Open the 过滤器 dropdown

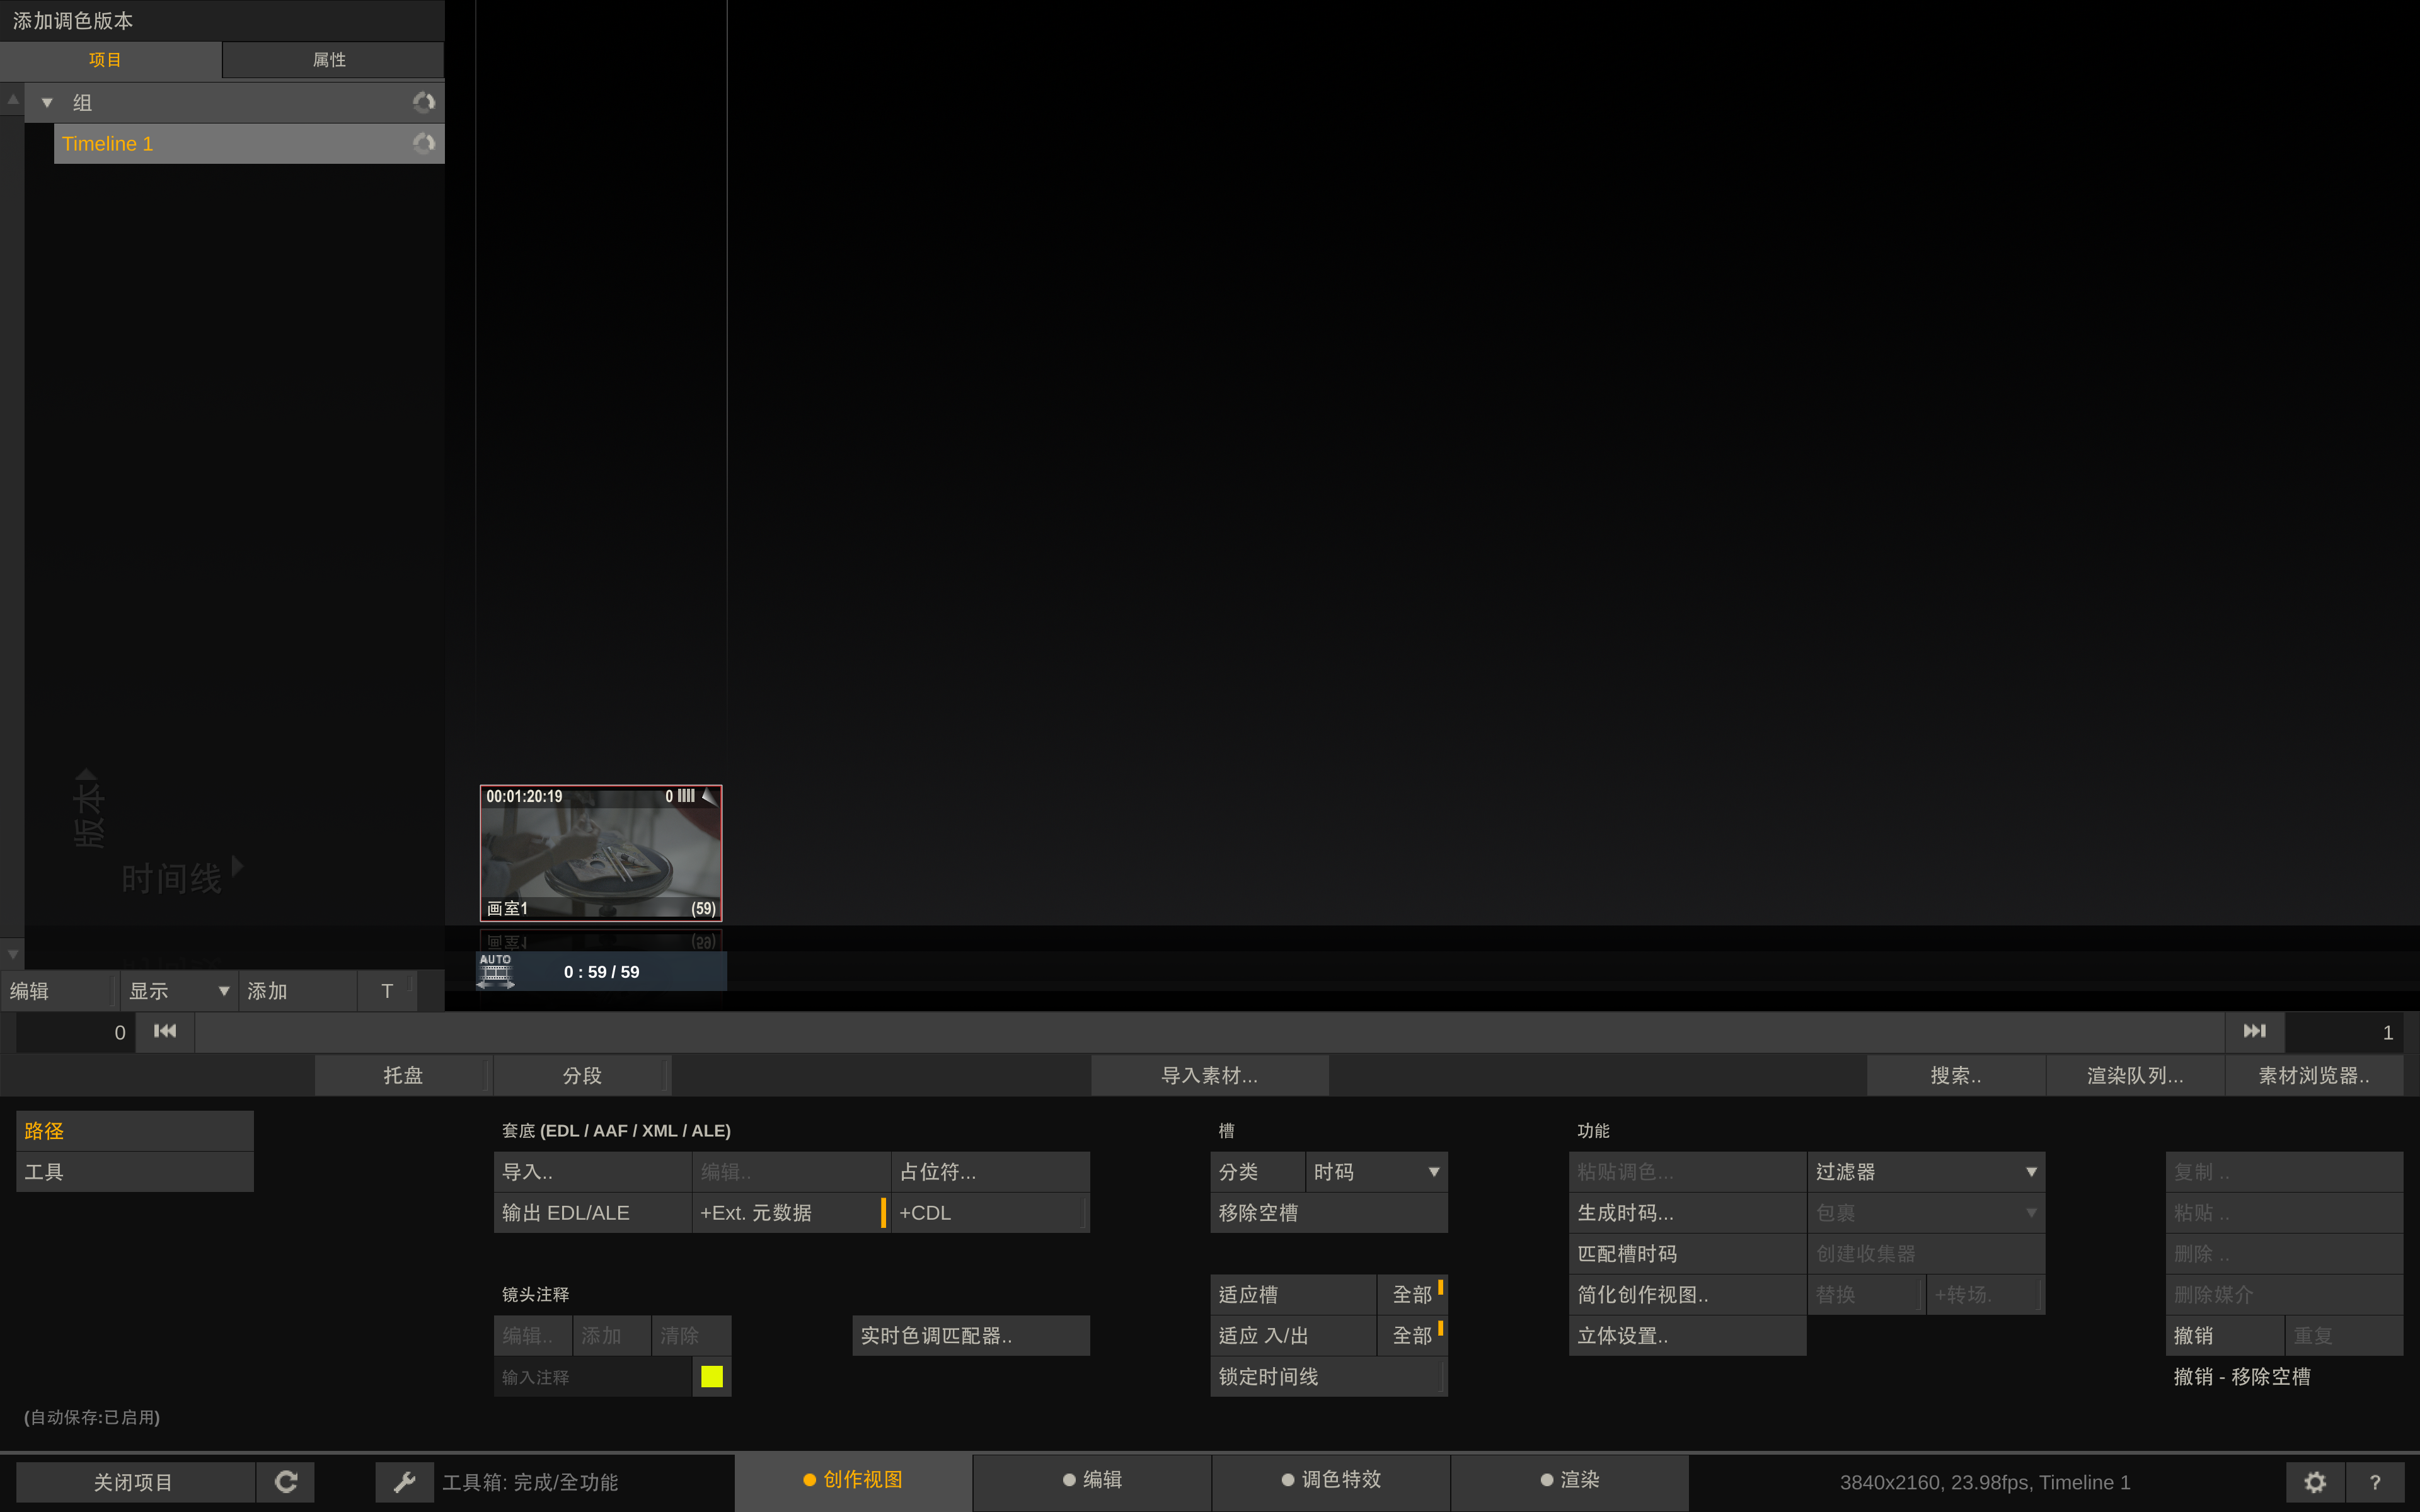coord(1925,1171)
